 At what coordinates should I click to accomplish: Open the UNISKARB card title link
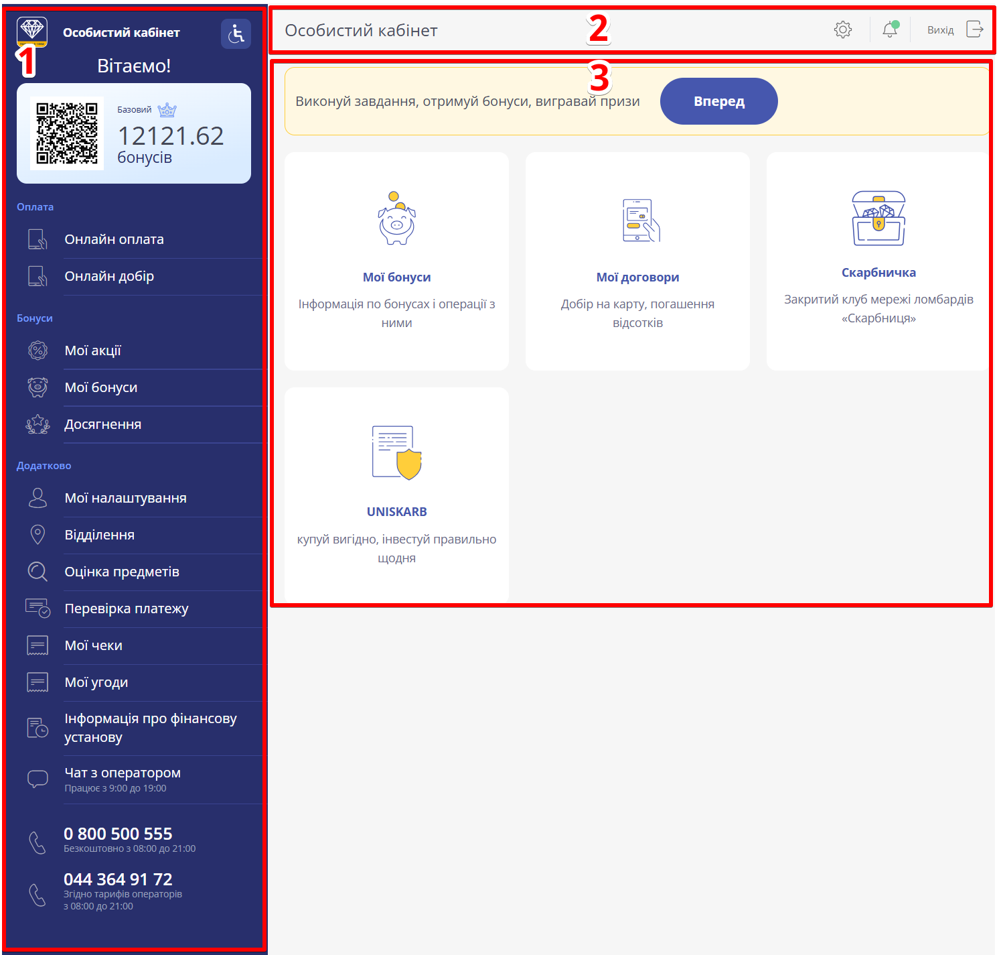click(396, 512)
